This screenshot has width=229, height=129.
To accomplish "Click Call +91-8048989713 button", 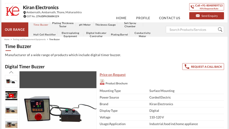I will (x=206, y=7).
